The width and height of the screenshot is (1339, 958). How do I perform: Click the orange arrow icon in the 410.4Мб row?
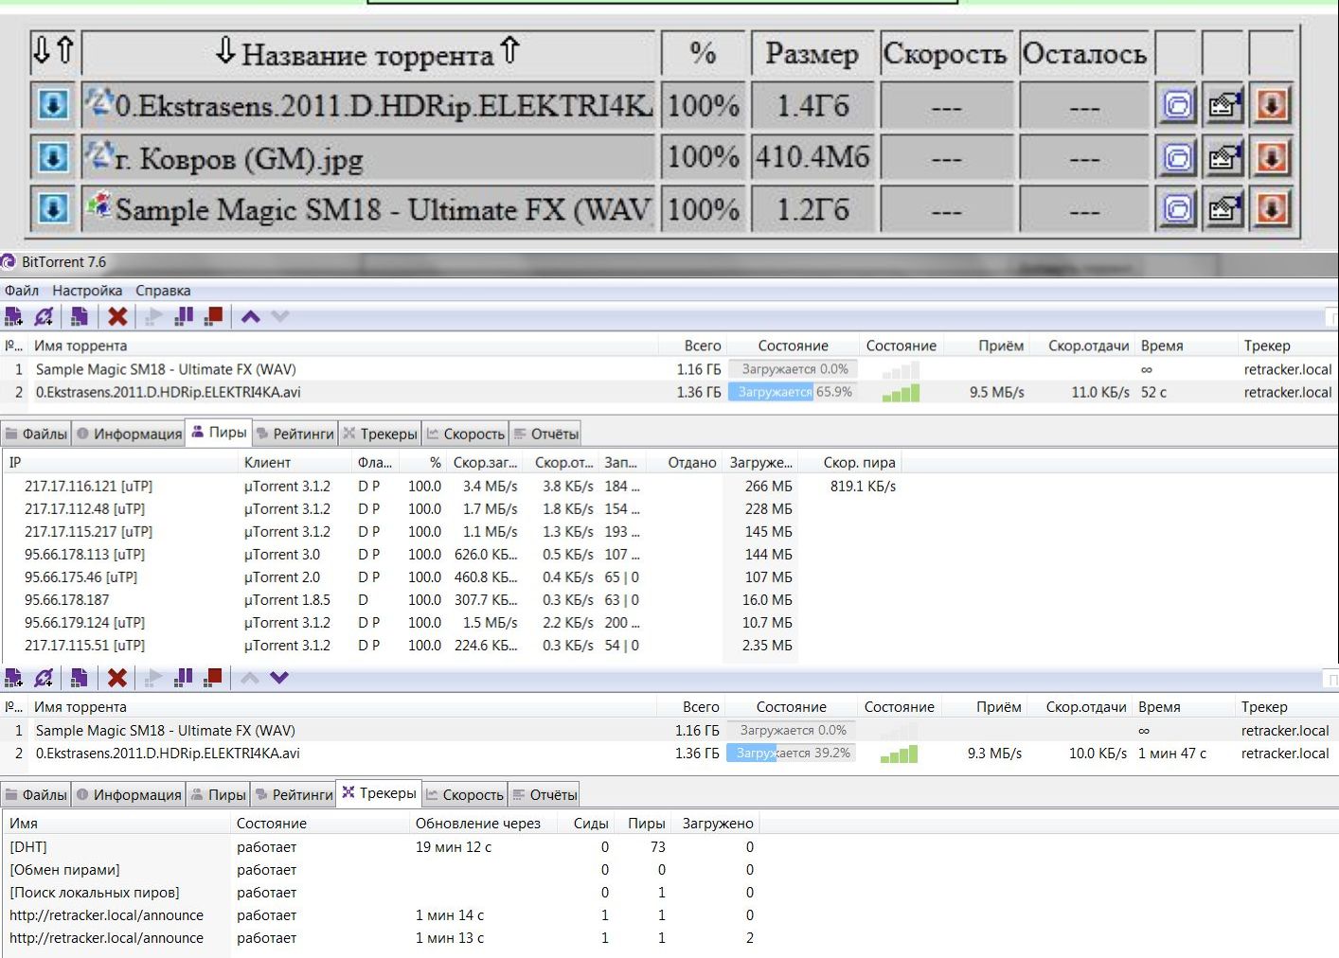(1271, 157)
